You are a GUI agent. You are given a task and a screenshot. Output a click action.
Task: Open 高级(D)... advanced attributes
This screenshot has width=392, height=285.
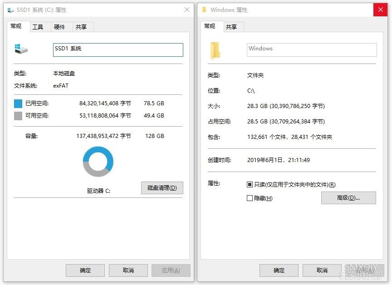[348, 198]
